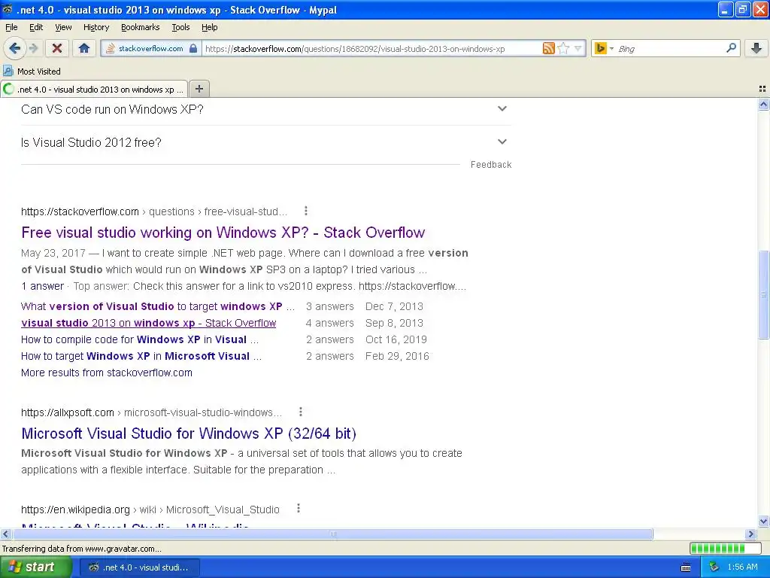
Task: Click the Bing search input field
Action: coord(670,48)
